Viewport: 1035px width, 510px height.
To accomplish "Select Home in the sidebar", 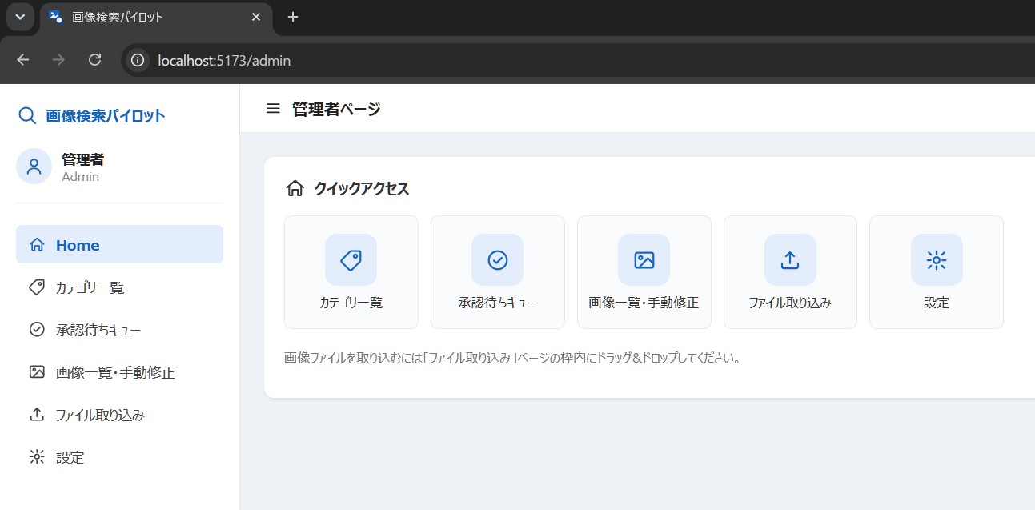I will [119, 245].
